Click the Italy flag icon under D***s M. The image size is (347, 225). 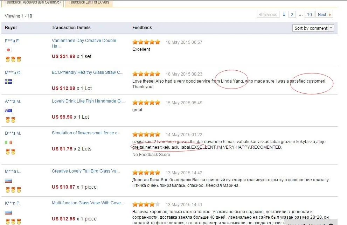pyautogui.click(x=8, y=142)
